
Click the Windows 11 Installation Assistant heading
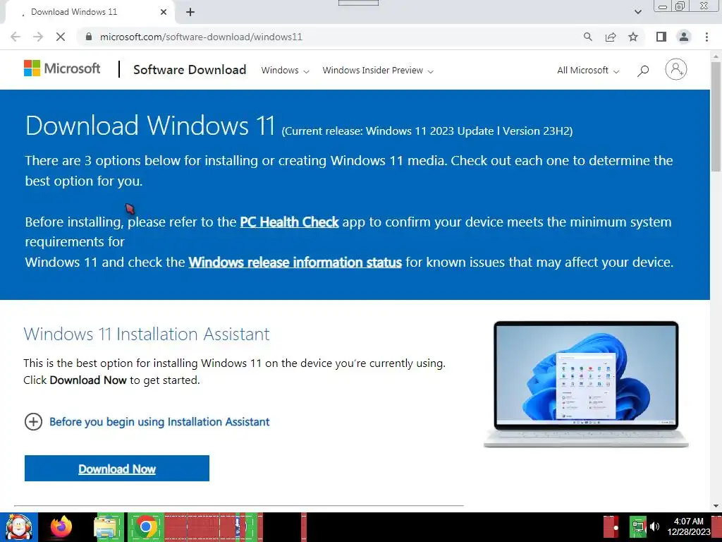(x=147, y=334)
